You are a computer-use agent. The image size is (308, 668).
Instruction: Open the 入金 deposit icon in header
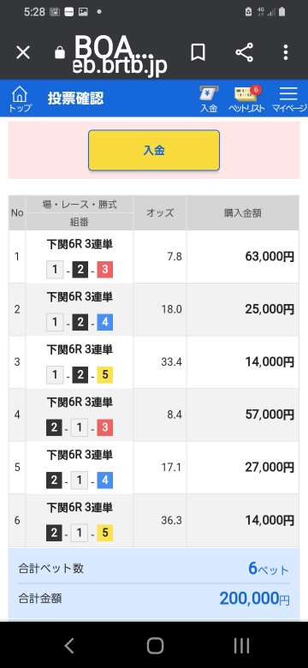(209, 98)
